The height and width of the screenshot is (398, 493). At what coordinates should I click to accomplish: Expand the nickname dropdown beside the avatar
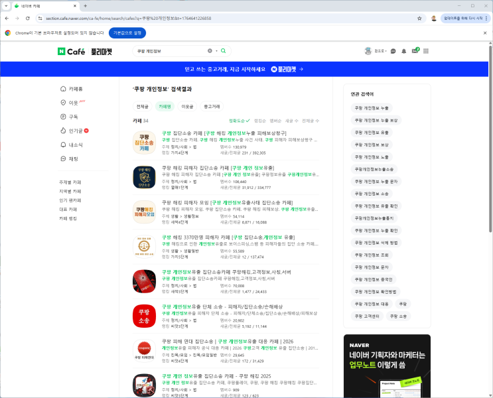(380, 51)
